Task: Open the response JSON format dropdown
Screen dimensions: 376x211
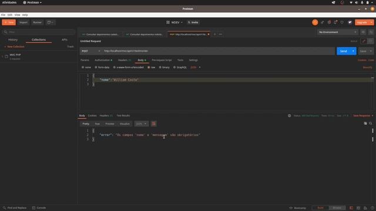Action: (141, 124)
